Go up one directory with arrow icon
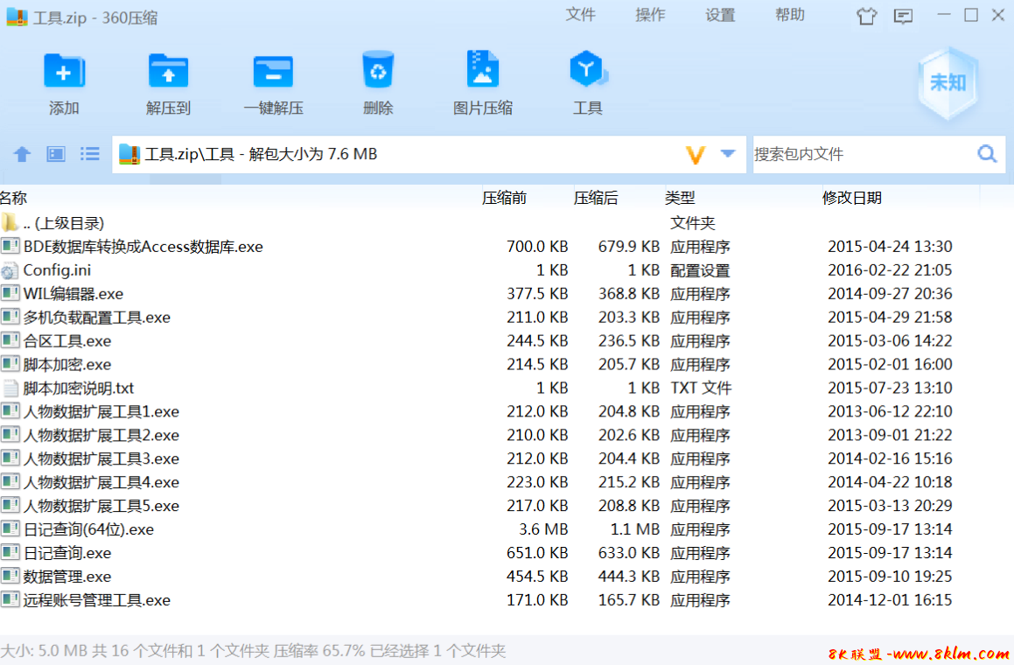 click(x=22, y=155)
